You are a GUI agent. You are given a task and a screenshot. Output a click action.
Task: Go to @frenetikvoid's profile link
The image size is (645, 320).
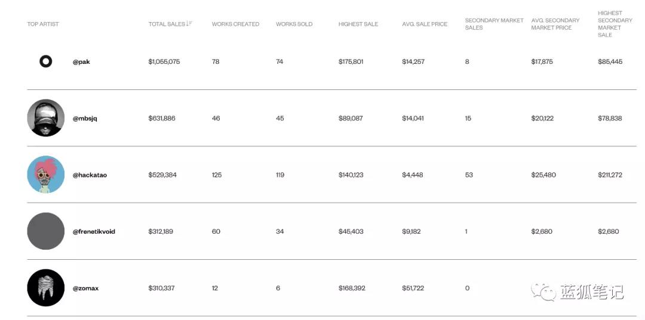[x=94, y=232]
